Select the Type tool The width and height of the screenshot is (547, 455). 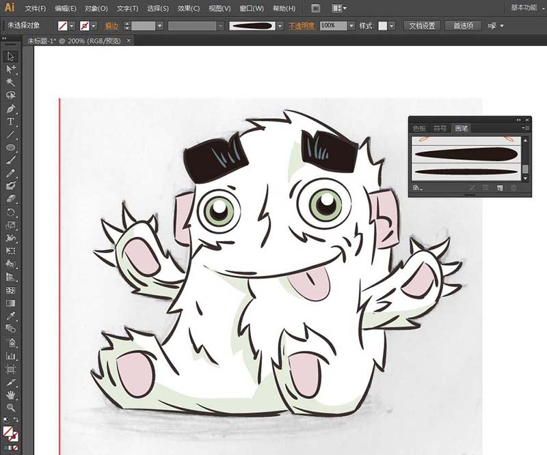10,122
